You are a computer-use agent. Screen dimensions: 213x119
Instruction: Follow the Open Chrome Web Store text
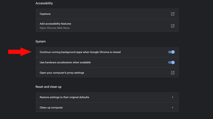click(x=55, y=28)
